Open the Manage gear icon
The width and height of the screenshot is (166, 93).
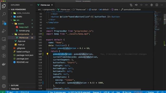[x=4, y=86]
